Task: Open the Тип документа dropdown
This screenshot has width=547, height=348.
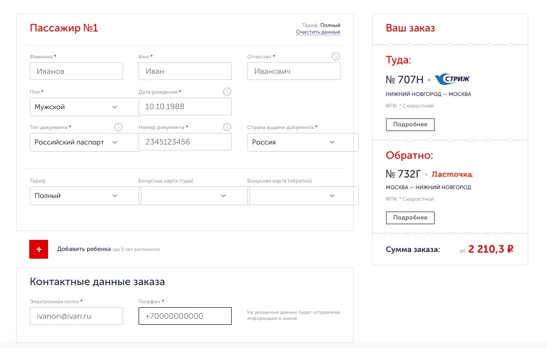Action: [x=85, y=142]
